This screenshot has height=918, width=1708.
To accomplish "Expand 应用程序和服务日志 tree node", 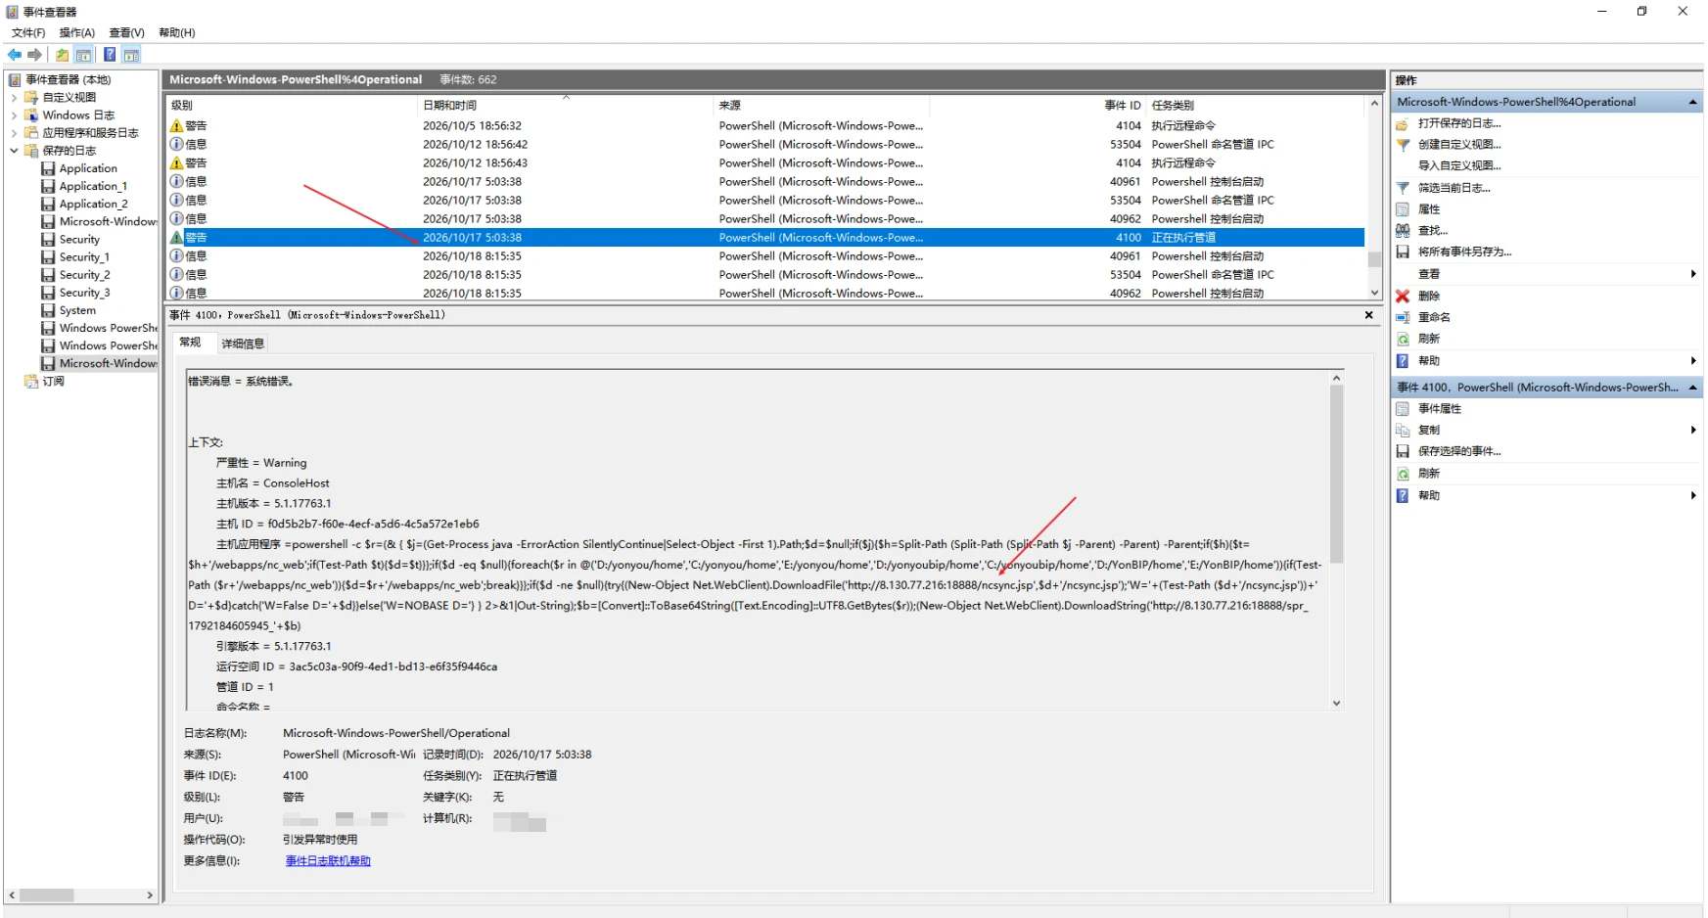I will [14, 132].
